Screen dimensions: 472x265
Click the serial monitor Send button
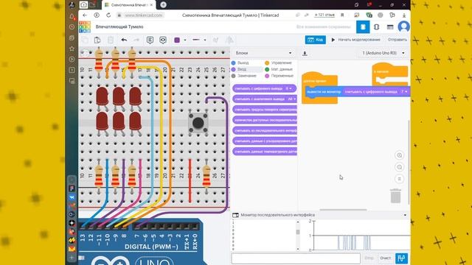pyautogui.click(x=369, y=258)
